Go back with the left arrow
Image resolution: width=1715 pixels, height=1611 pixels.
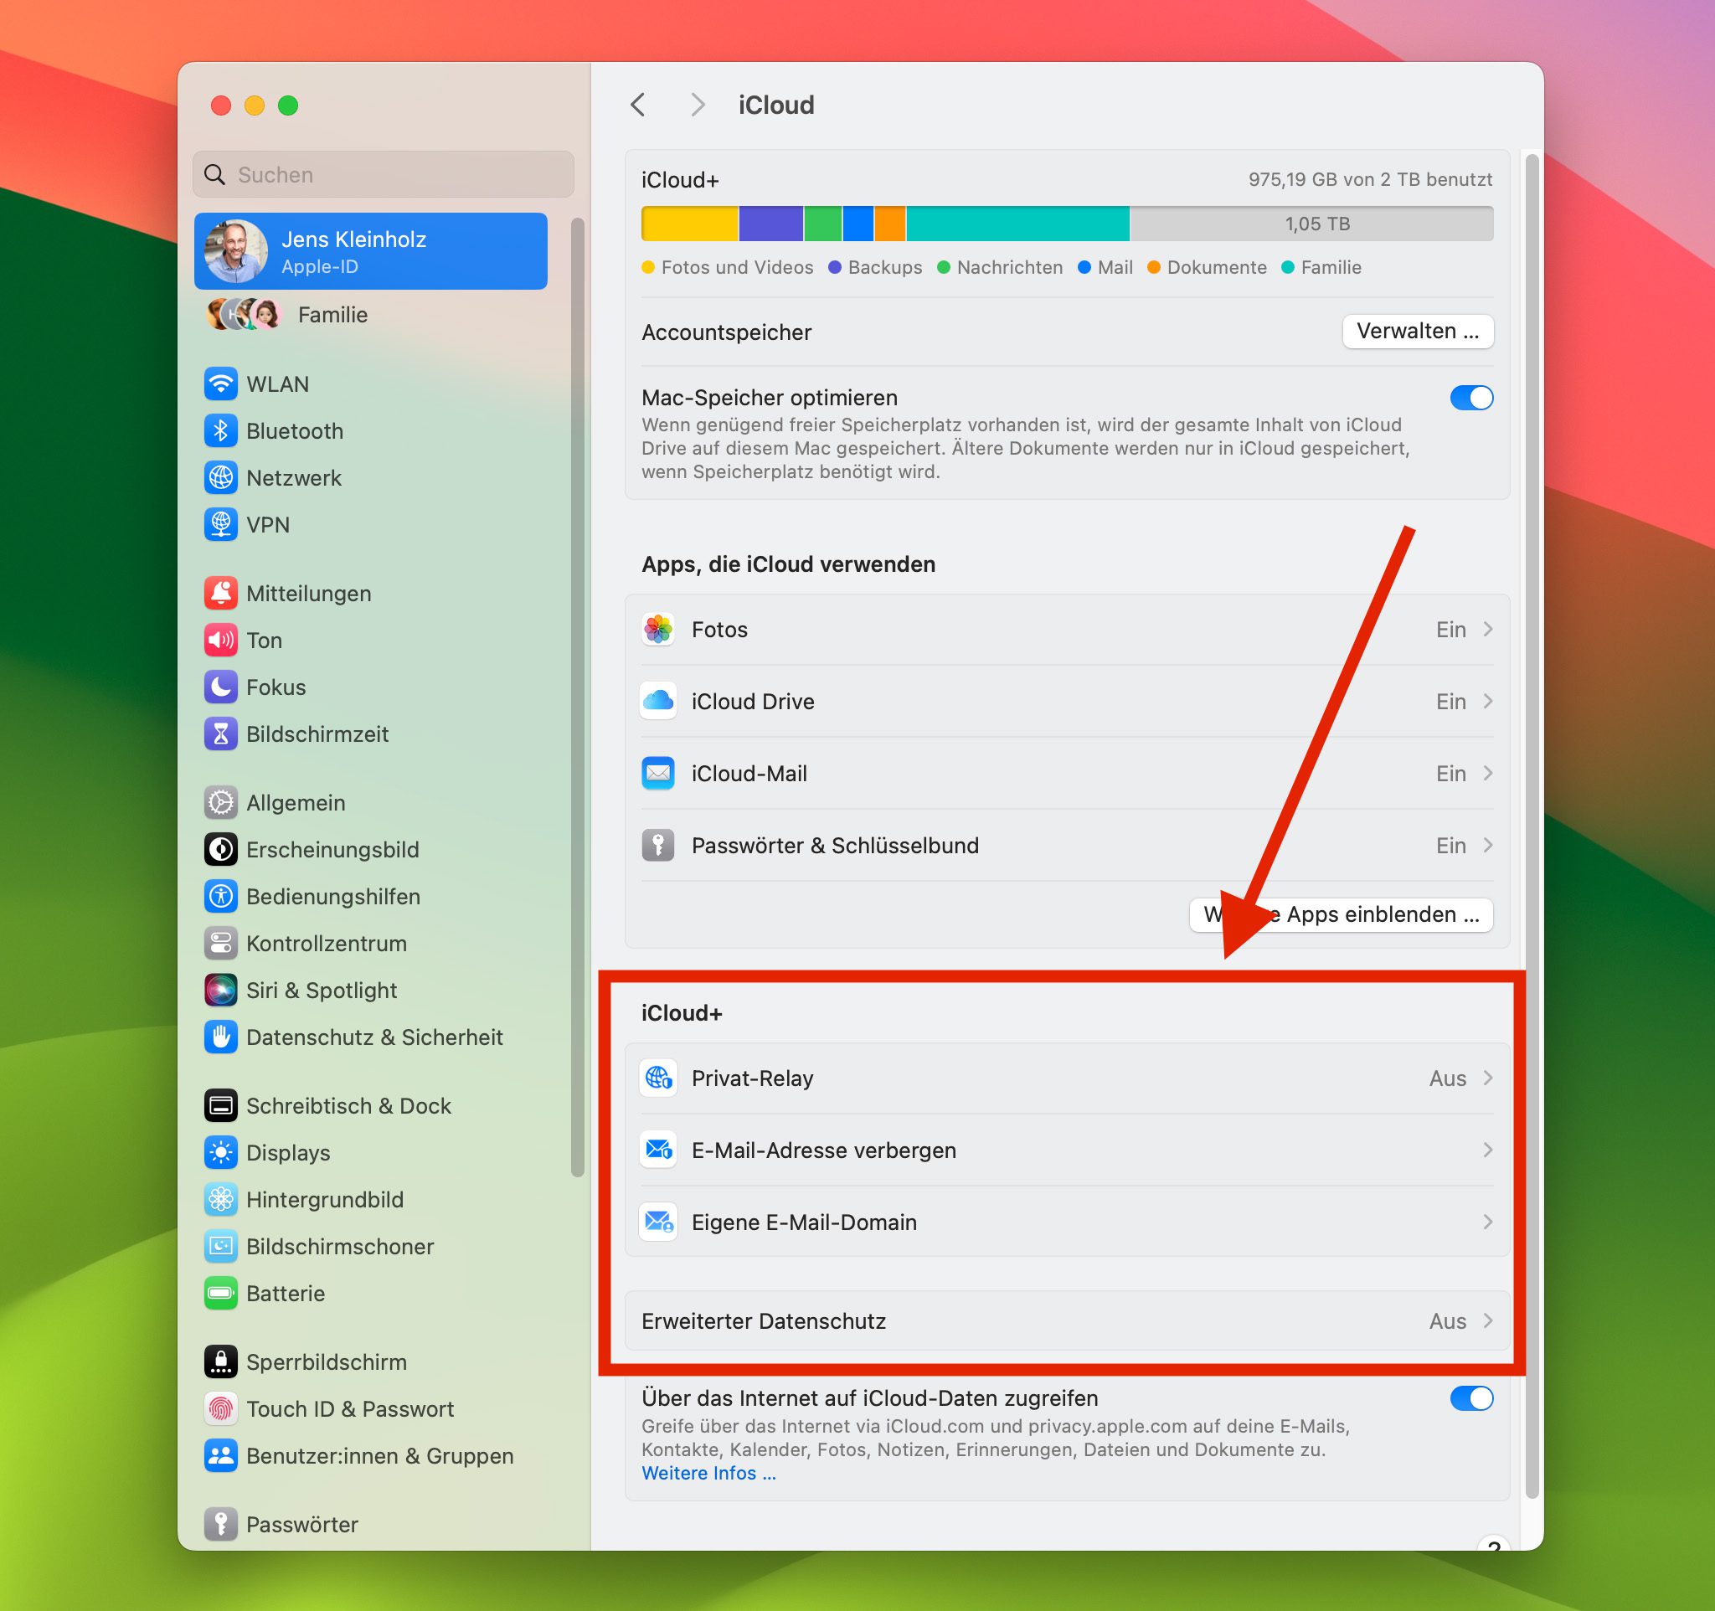click(638, 106)
